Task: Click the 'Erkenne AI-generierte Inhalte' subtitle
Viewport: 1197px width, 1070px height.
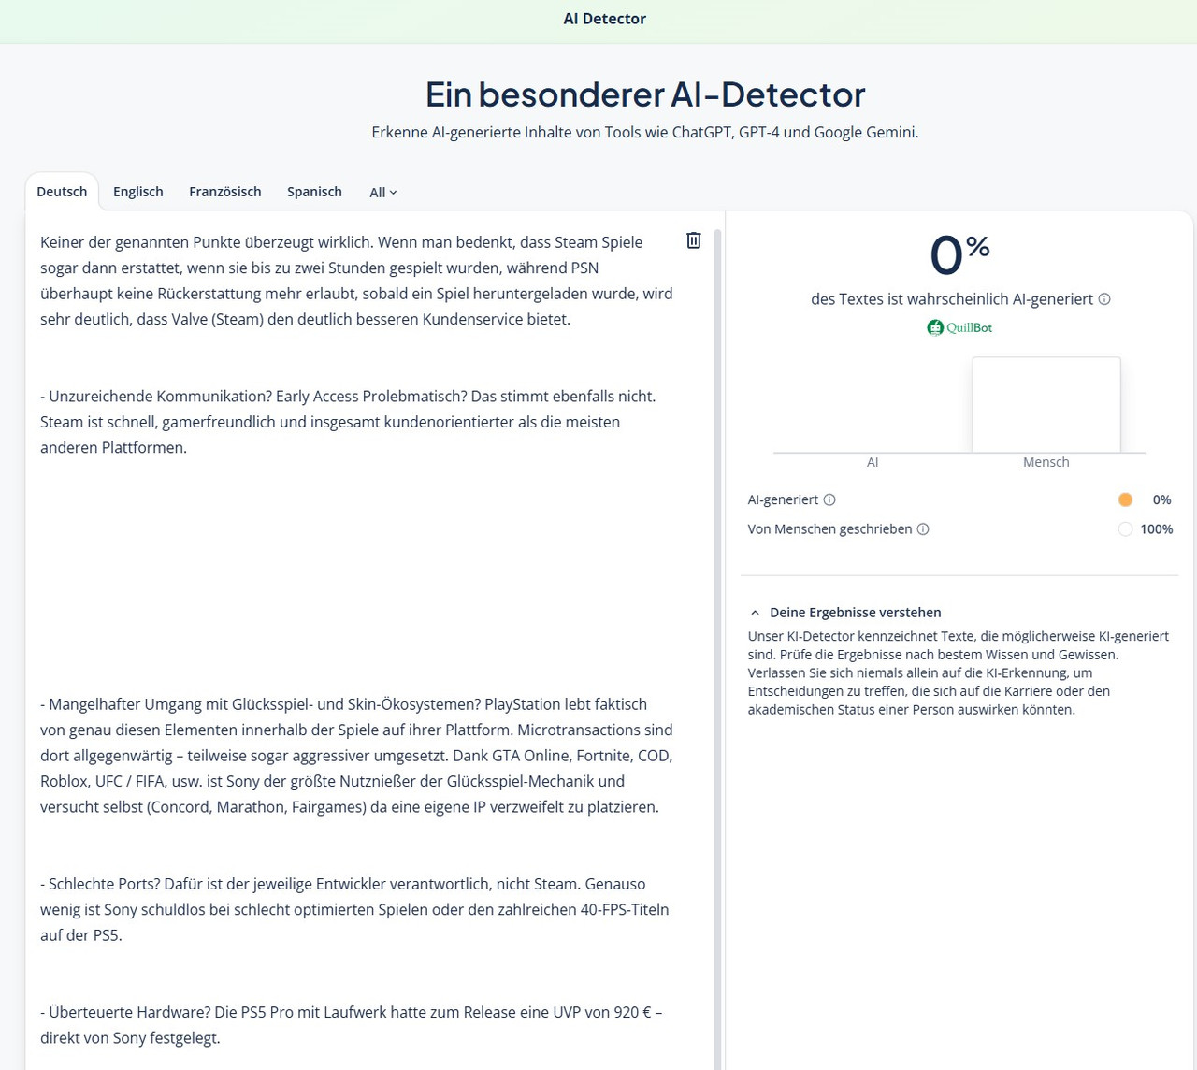Action: point(645,133)
